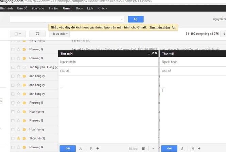Open the search options dropdown arrow
This screenshot has width=226, height=152.
pyautogui.click(x=122, y=19)
